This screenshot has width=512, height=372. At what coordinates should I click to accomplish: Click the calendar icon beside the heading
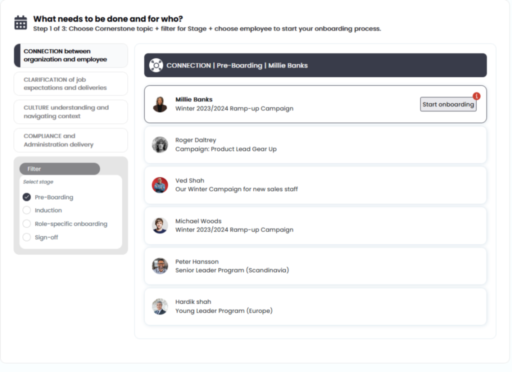click(20, 22)
